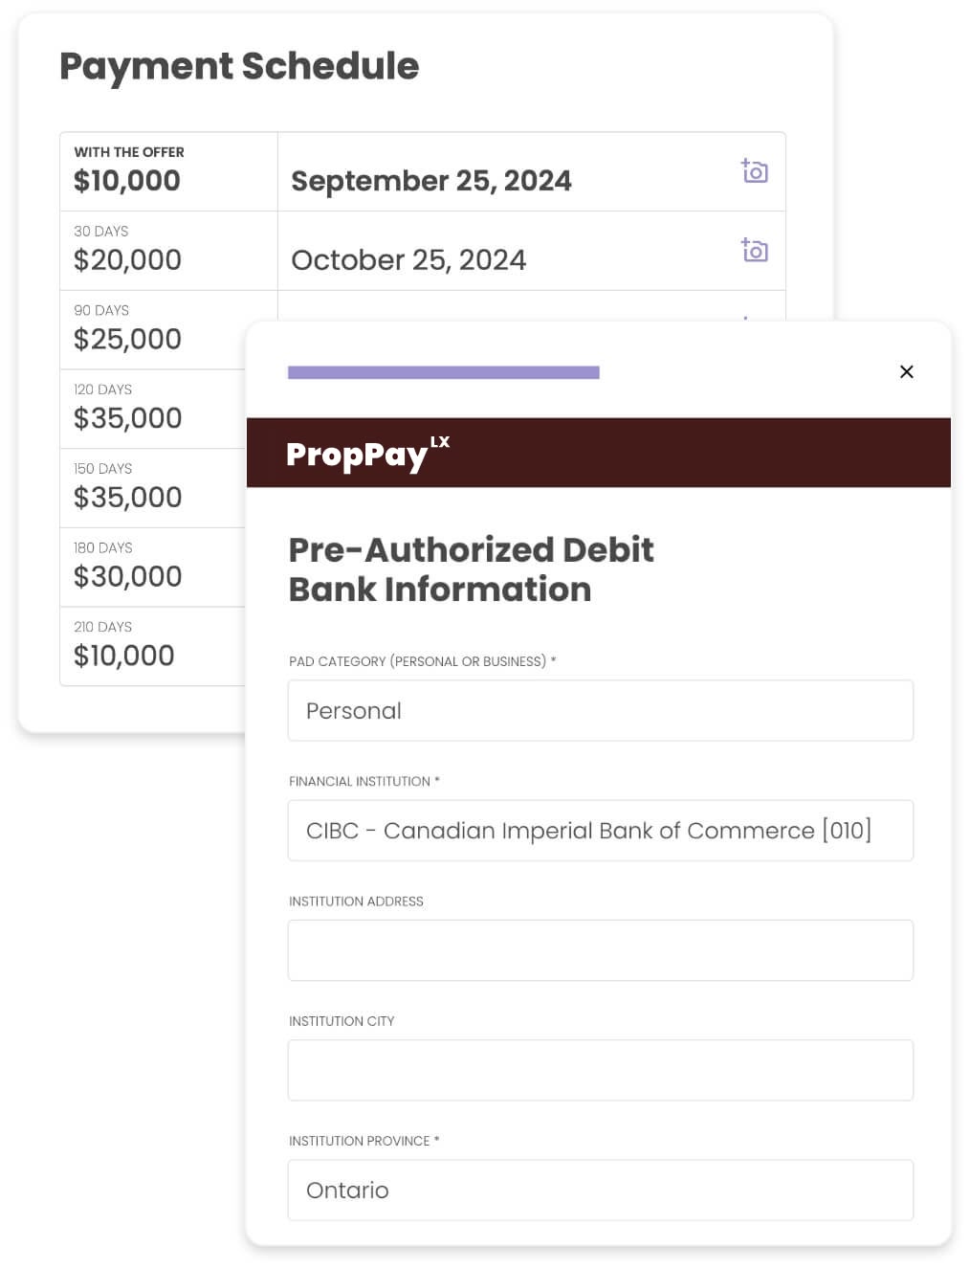This screenshot has width=970, height=1269.
Task: Click into the Institution Address field
Action: 601,950
